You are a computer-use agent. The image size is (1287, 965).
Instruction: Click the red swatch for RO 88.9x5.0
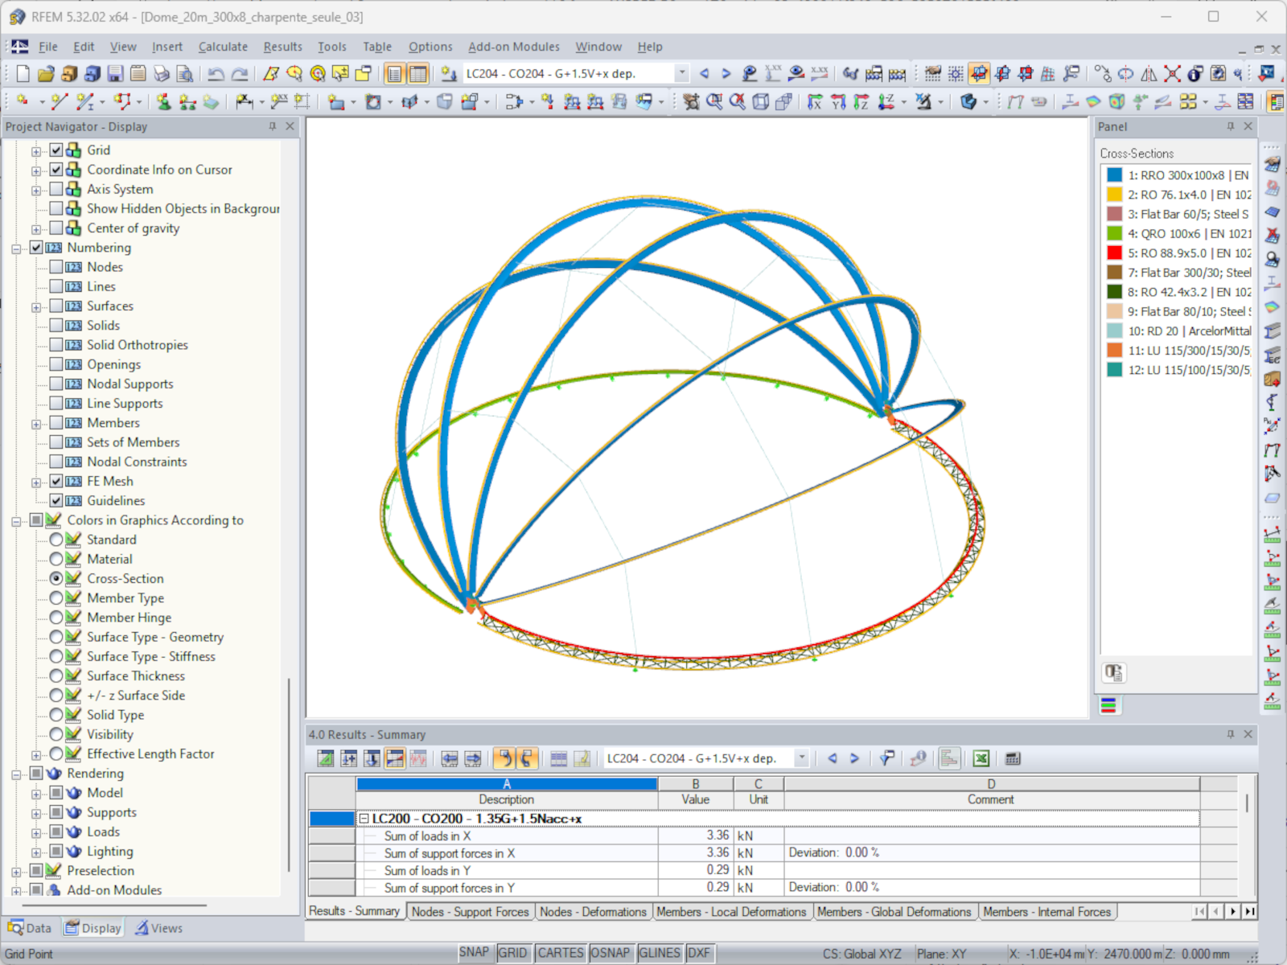tap(1114, 253)
